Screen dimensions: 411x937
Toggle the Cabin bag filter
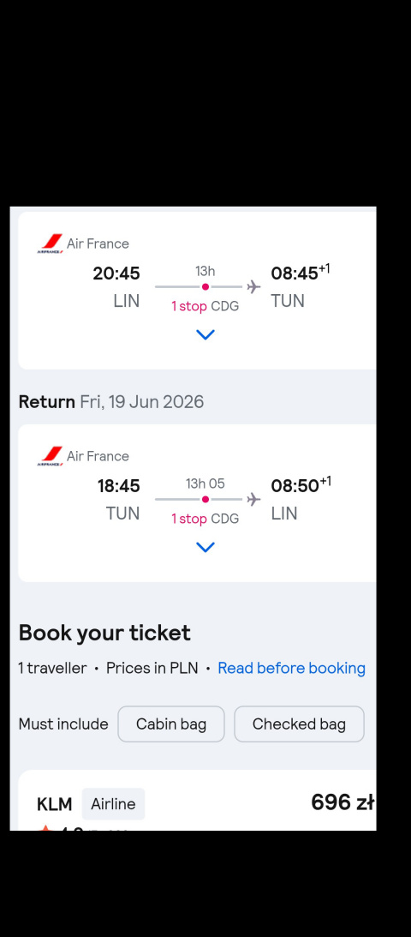(x=171, y=724)
